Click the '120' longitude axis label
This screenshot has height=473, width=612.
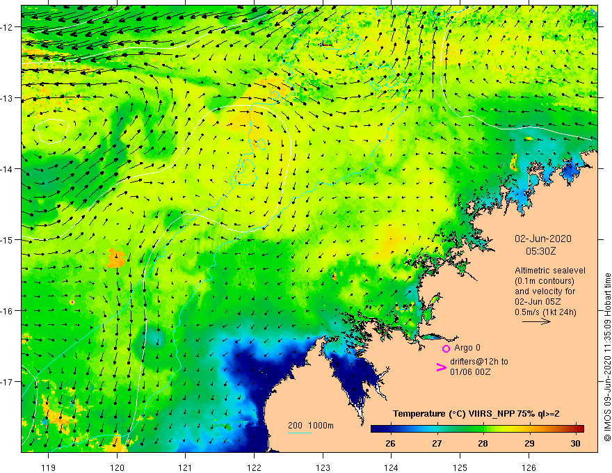click(x=117, y=467)
